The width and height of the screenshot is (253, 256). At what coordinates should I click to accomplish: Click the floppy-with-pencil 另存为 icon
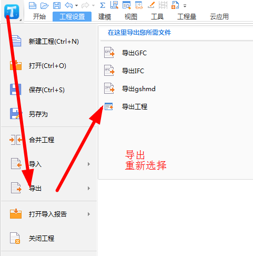pos(16,114)
